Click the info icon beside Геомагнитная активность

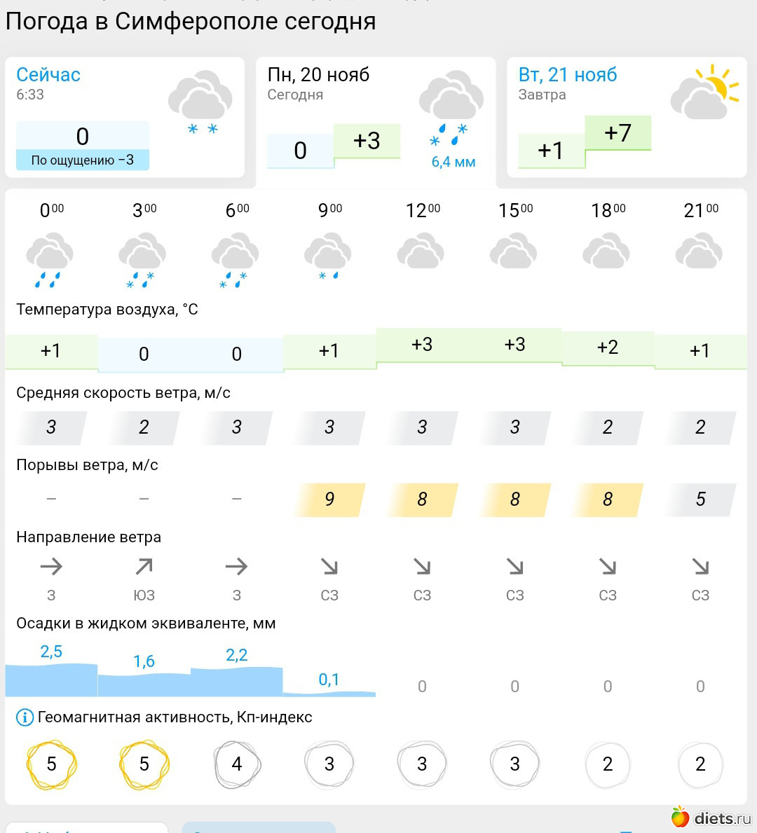(25, 717)
